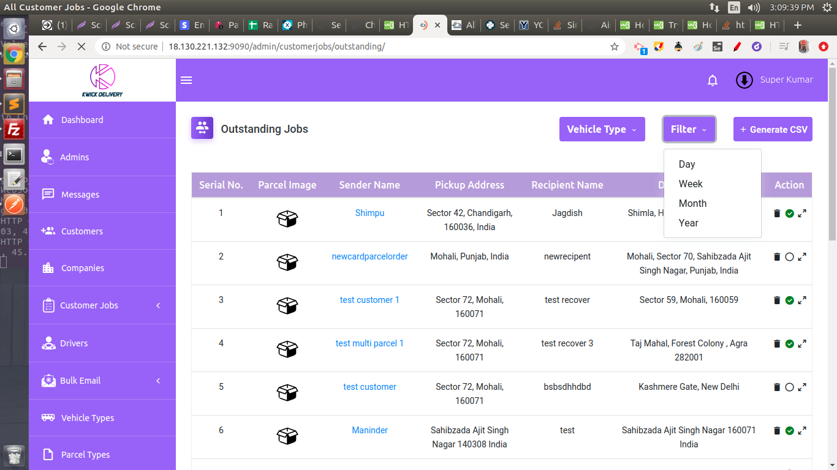Bookmark this page with star icon

tap(614, 47)
